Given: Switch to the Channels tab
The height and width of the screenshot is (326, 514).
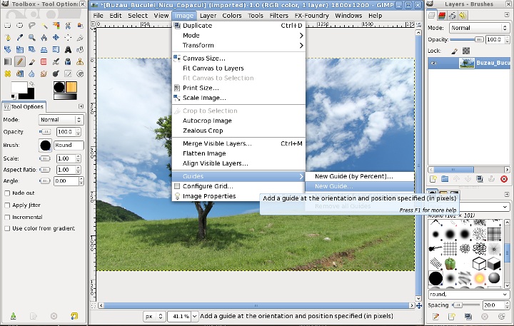Looking at the screenshot, I should pyautogui.click(x=442, y=15).
